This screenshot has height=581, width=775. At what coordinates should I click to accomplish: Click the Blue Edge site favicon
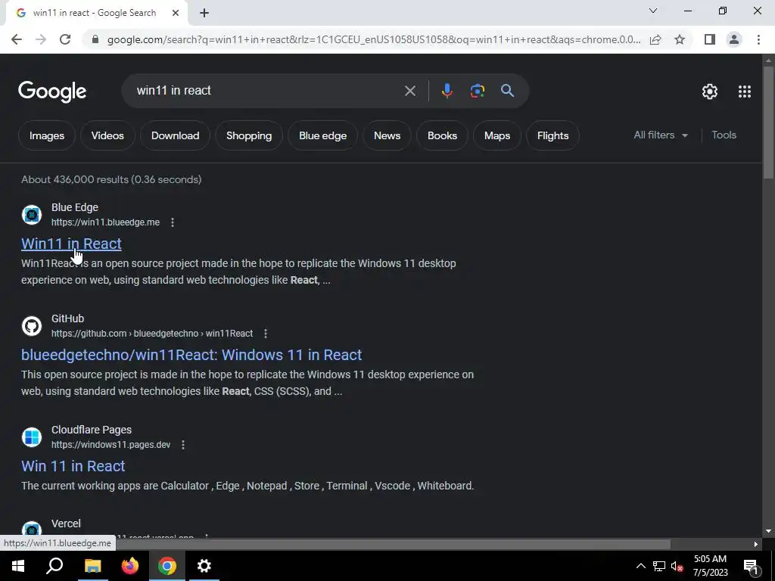click(32, 215)
